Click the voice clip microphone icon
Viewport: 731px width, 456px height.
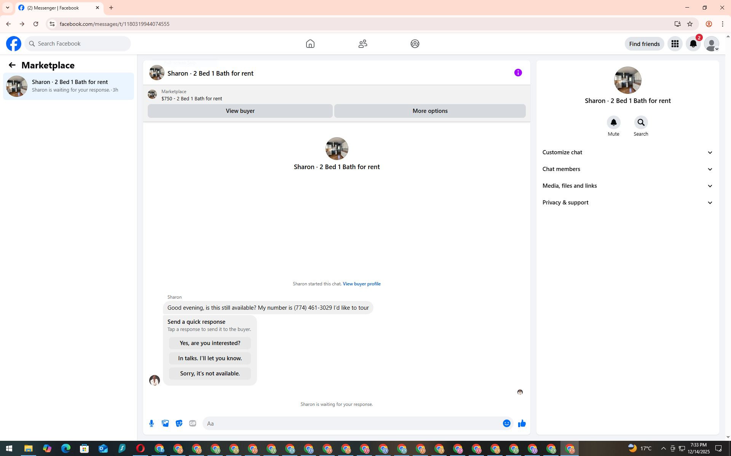[x=152, y=423]
